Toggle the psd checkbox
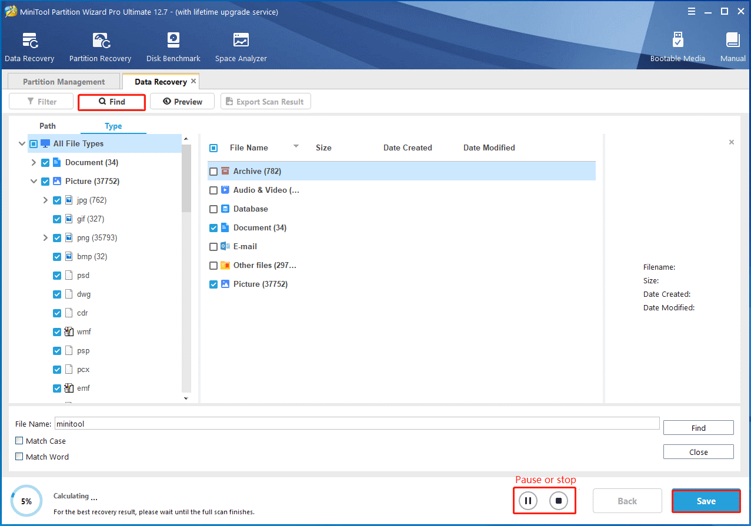This screenshot has height=526, width=751. [x=57, y=275]
